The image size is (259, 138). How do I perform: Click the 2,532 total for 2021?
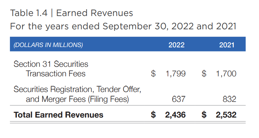[226, 115]
